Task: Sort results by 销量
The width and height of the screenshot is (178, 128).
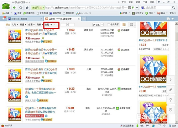Action: (x=23, y=25)
